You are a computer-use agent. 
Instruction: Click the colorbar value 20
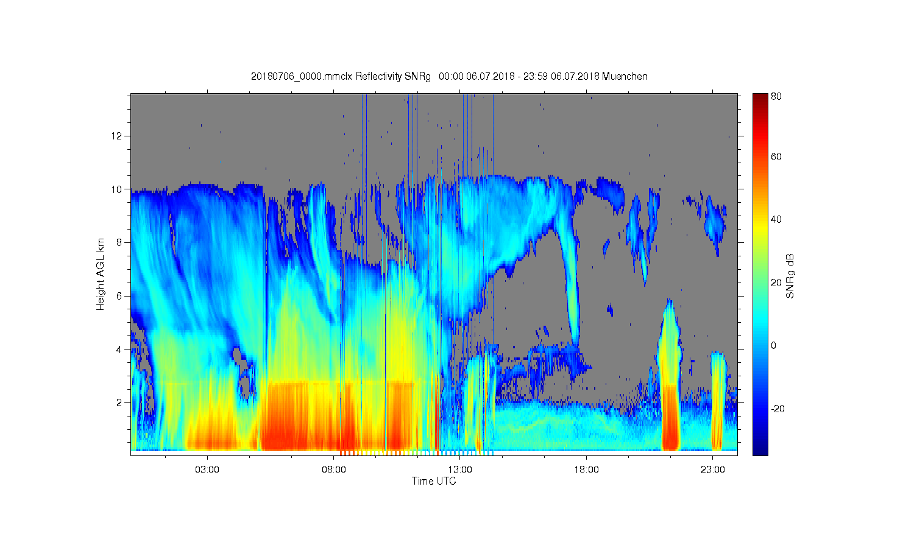coord(776,283)
